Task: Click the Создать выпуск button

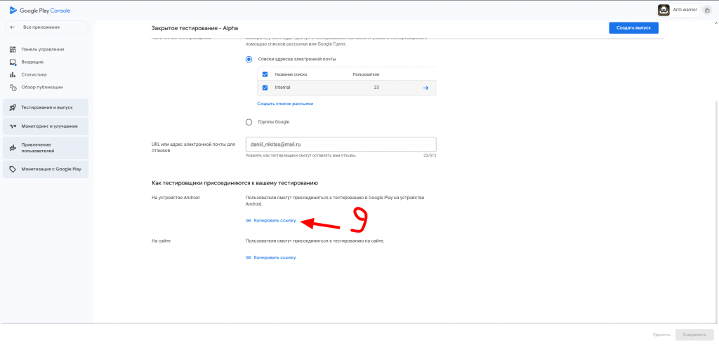Action: [x=634, y=28]
